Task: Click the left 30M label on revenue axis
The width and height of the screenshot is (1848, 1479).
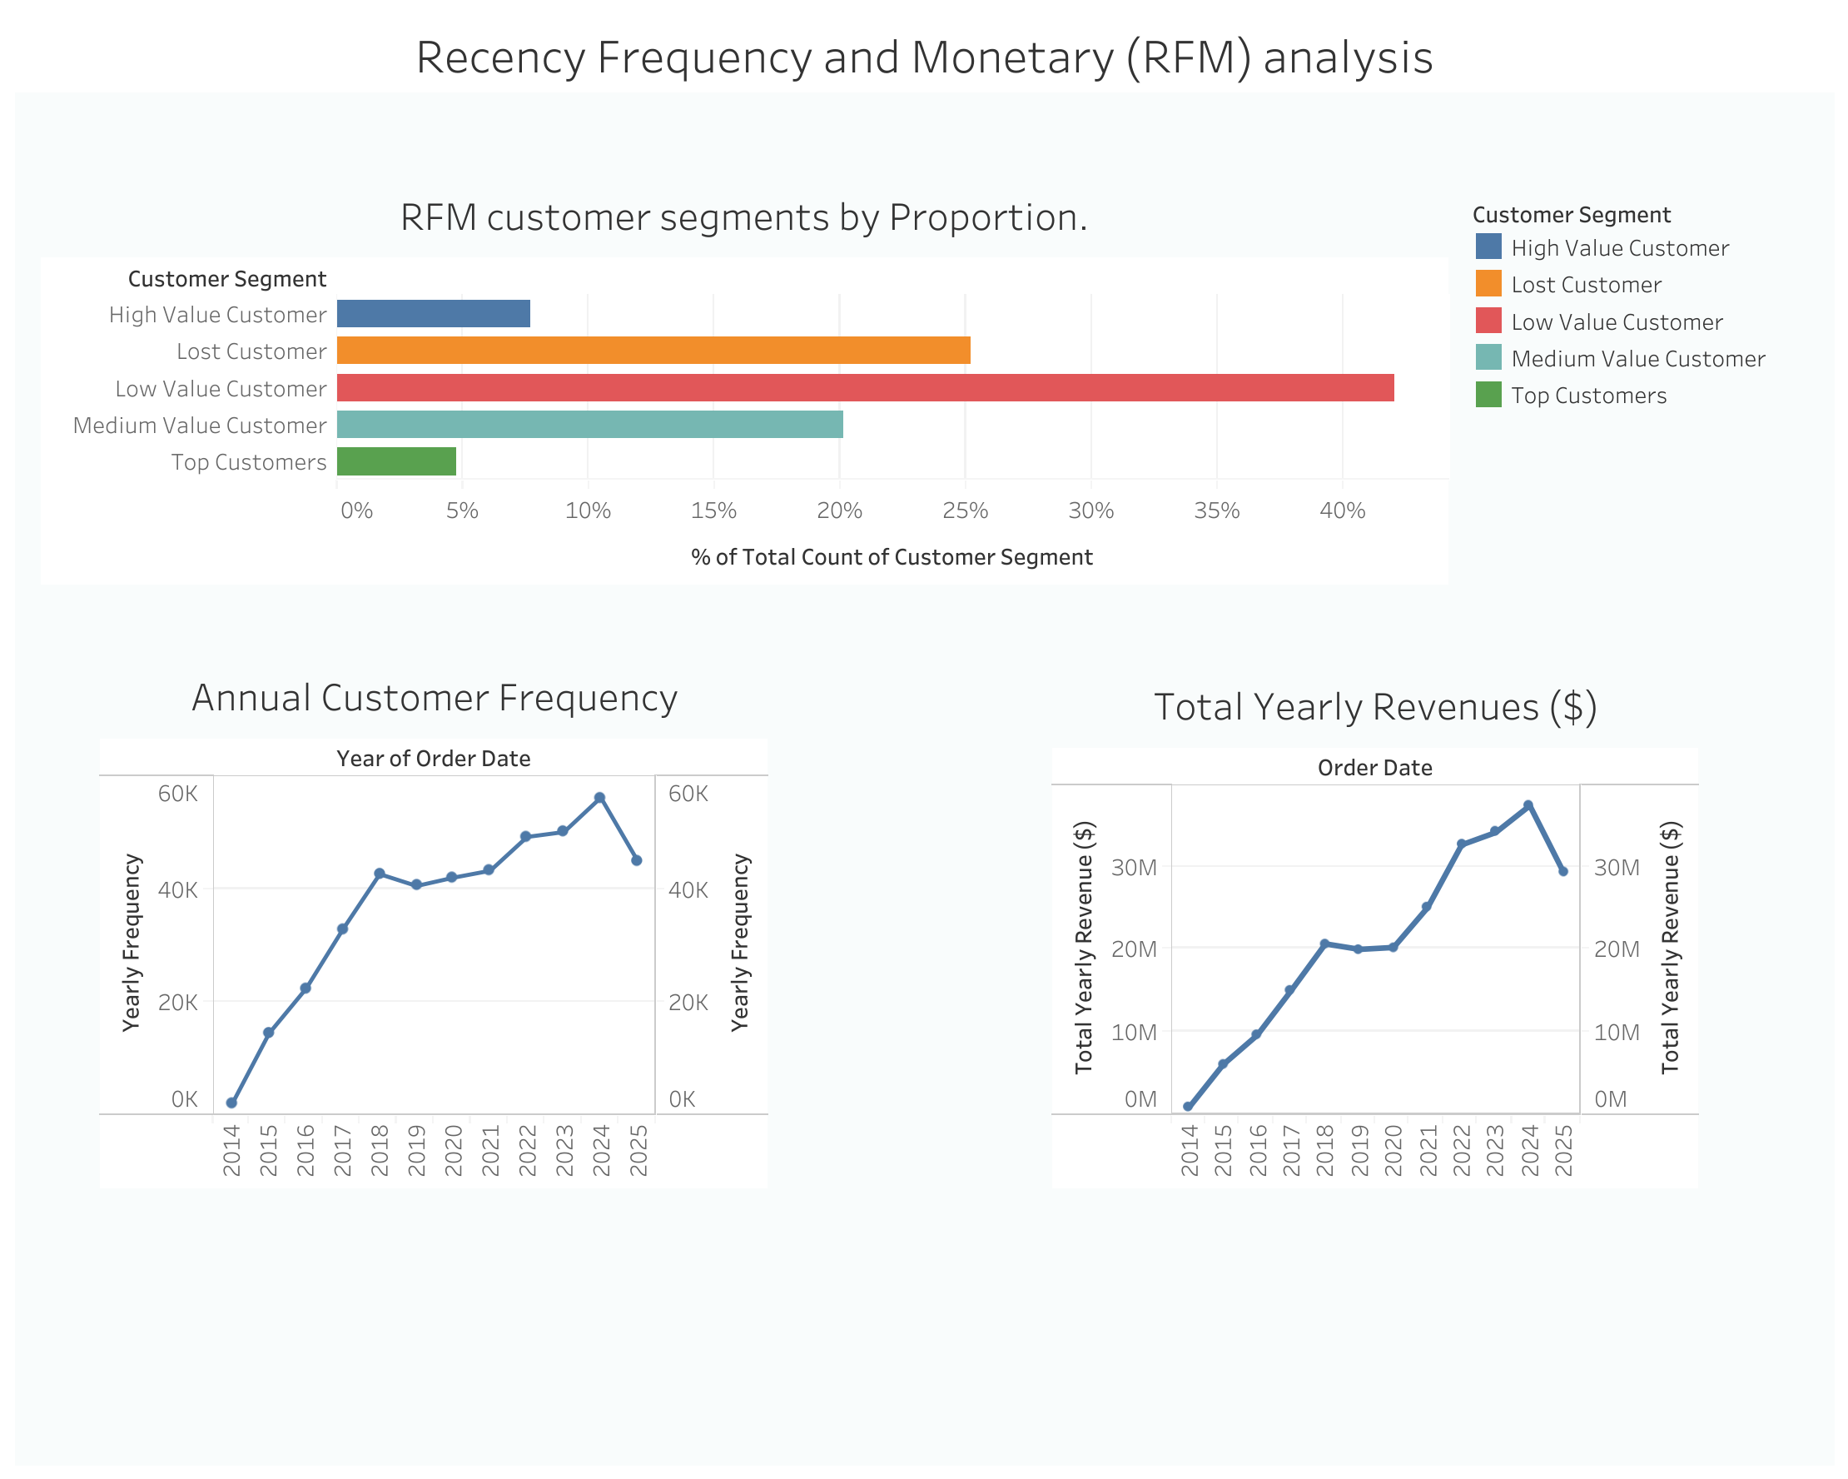Action: click(x=1134, y=868)
